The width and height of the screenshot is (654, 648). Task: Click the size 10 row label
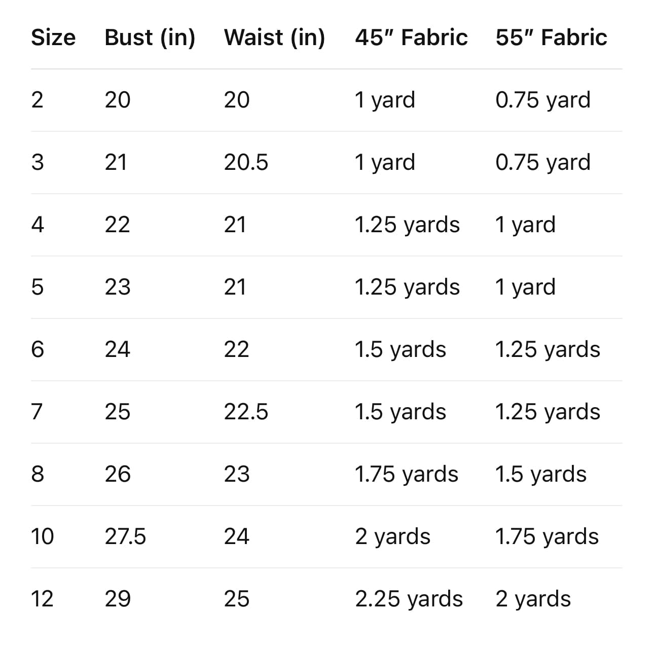[x=42, y=536]
